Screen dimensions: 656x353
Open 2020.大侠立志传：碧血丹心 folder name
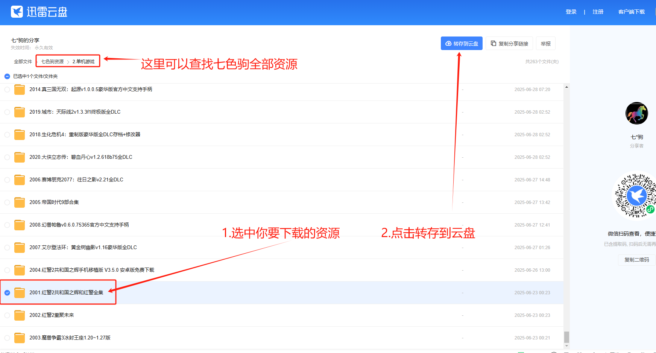[81, 157]
